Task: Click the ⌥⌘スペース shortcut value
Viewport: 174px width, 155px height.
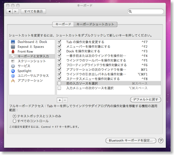Action: (x=138, y=88)
